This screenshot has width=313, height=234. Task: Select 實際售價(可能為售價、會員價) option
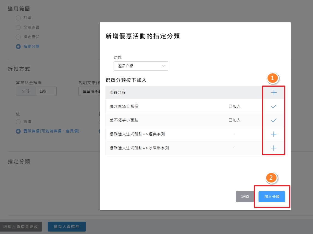pos(18,131)
